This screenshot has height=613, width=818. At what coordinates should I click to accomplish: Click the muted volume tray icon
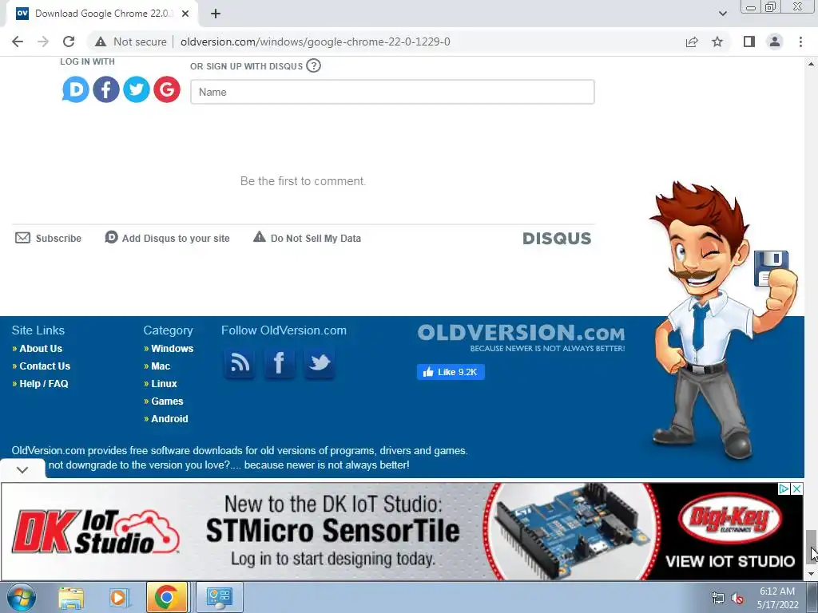[x=737, y=598]
